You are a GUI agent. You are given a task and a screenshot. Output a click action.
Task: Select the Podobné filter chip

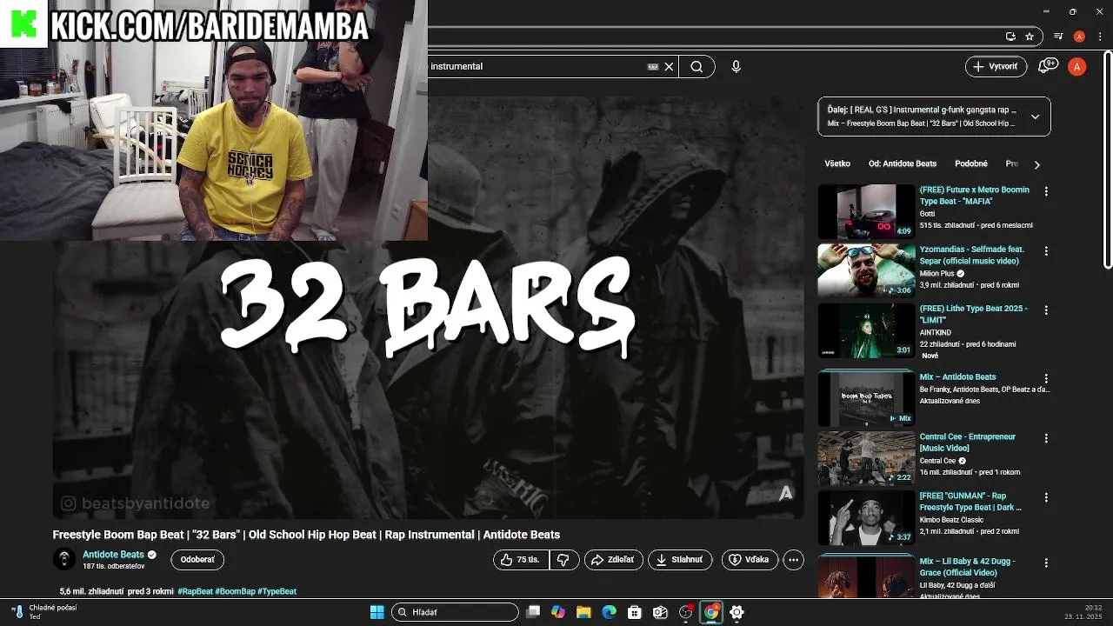click(971, 163)
